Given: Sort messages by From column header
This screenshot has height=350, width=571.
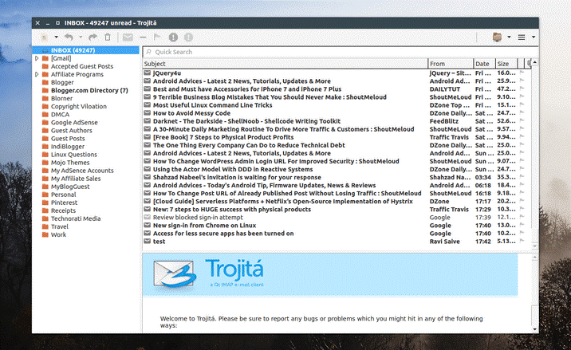Looking at the screenshot, I should click(451, 64).
